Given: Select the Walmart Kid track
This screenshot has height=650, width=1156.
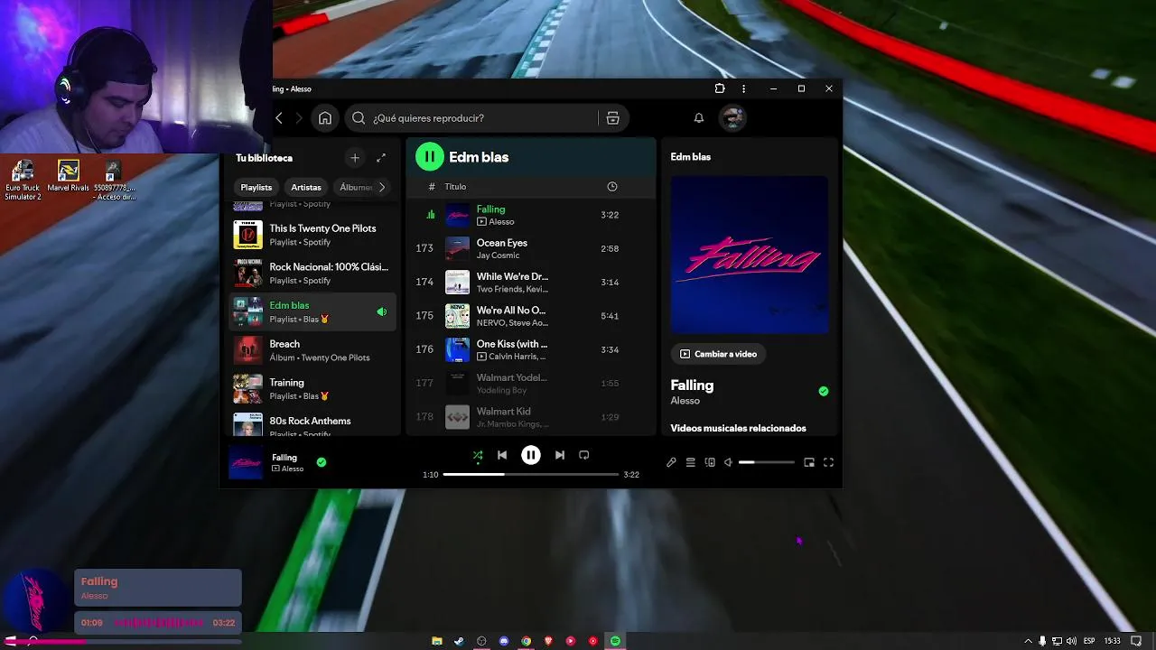Looking at the screenshot, I should coord(531,416).
